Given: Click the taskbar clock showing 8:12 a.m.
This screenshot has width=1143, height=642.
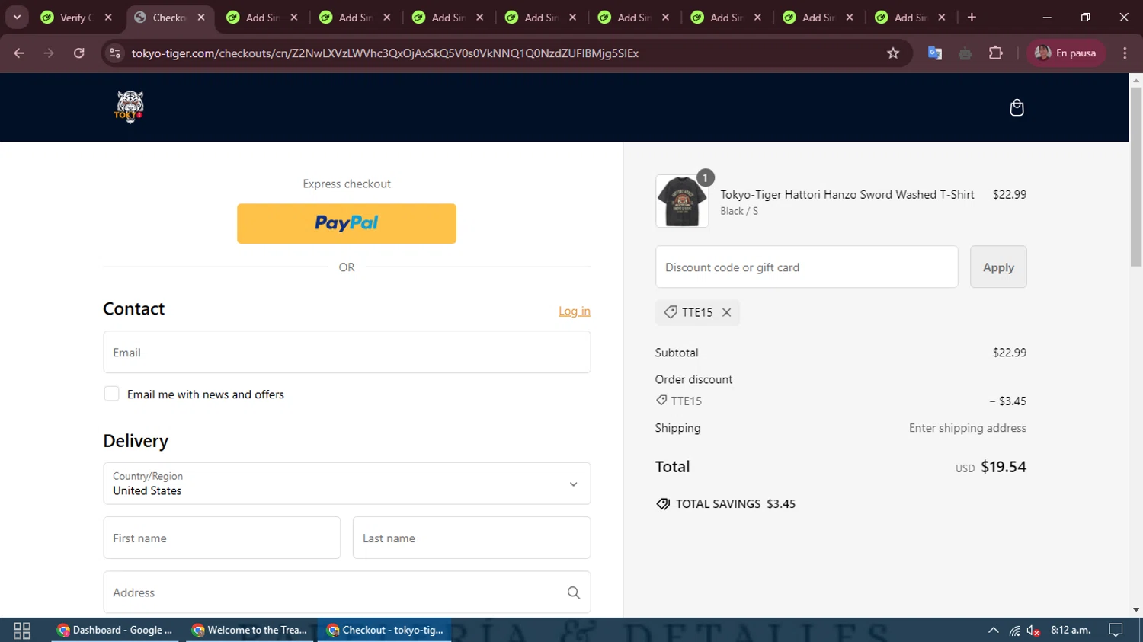Looking at the screenshot, I should pyautogui.click(x=1071, y=630).
